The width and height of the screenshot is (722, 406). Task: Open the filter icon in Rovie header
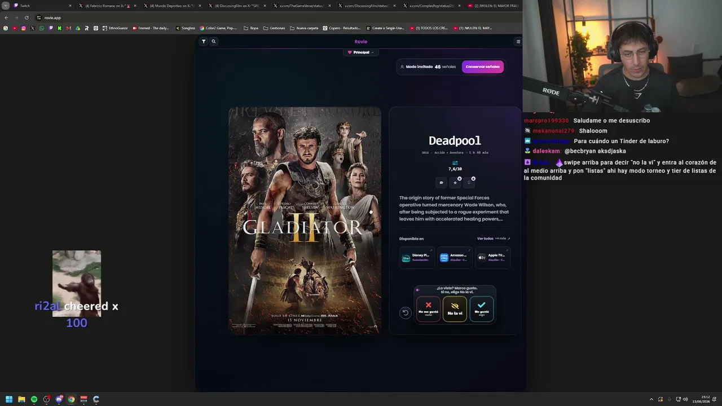pyautogui.click(x=204, y=41)
